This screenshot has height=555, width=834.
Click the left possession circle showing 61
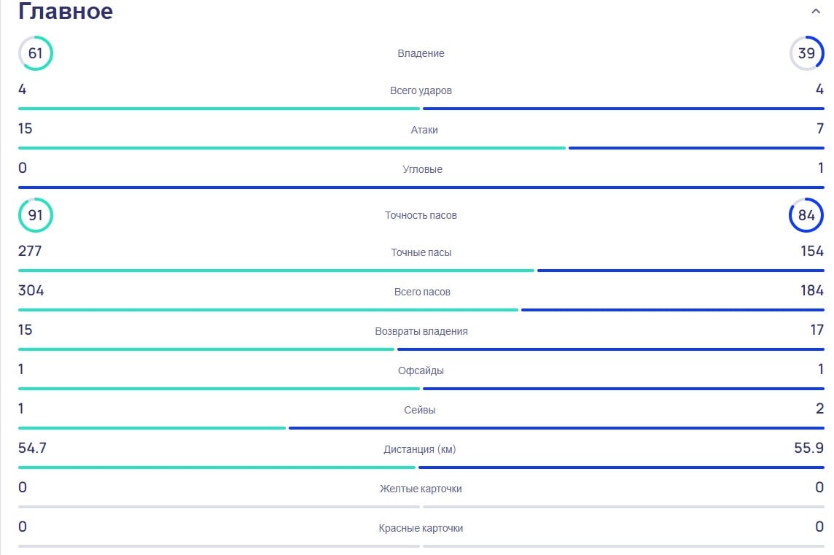coord(35,53)
